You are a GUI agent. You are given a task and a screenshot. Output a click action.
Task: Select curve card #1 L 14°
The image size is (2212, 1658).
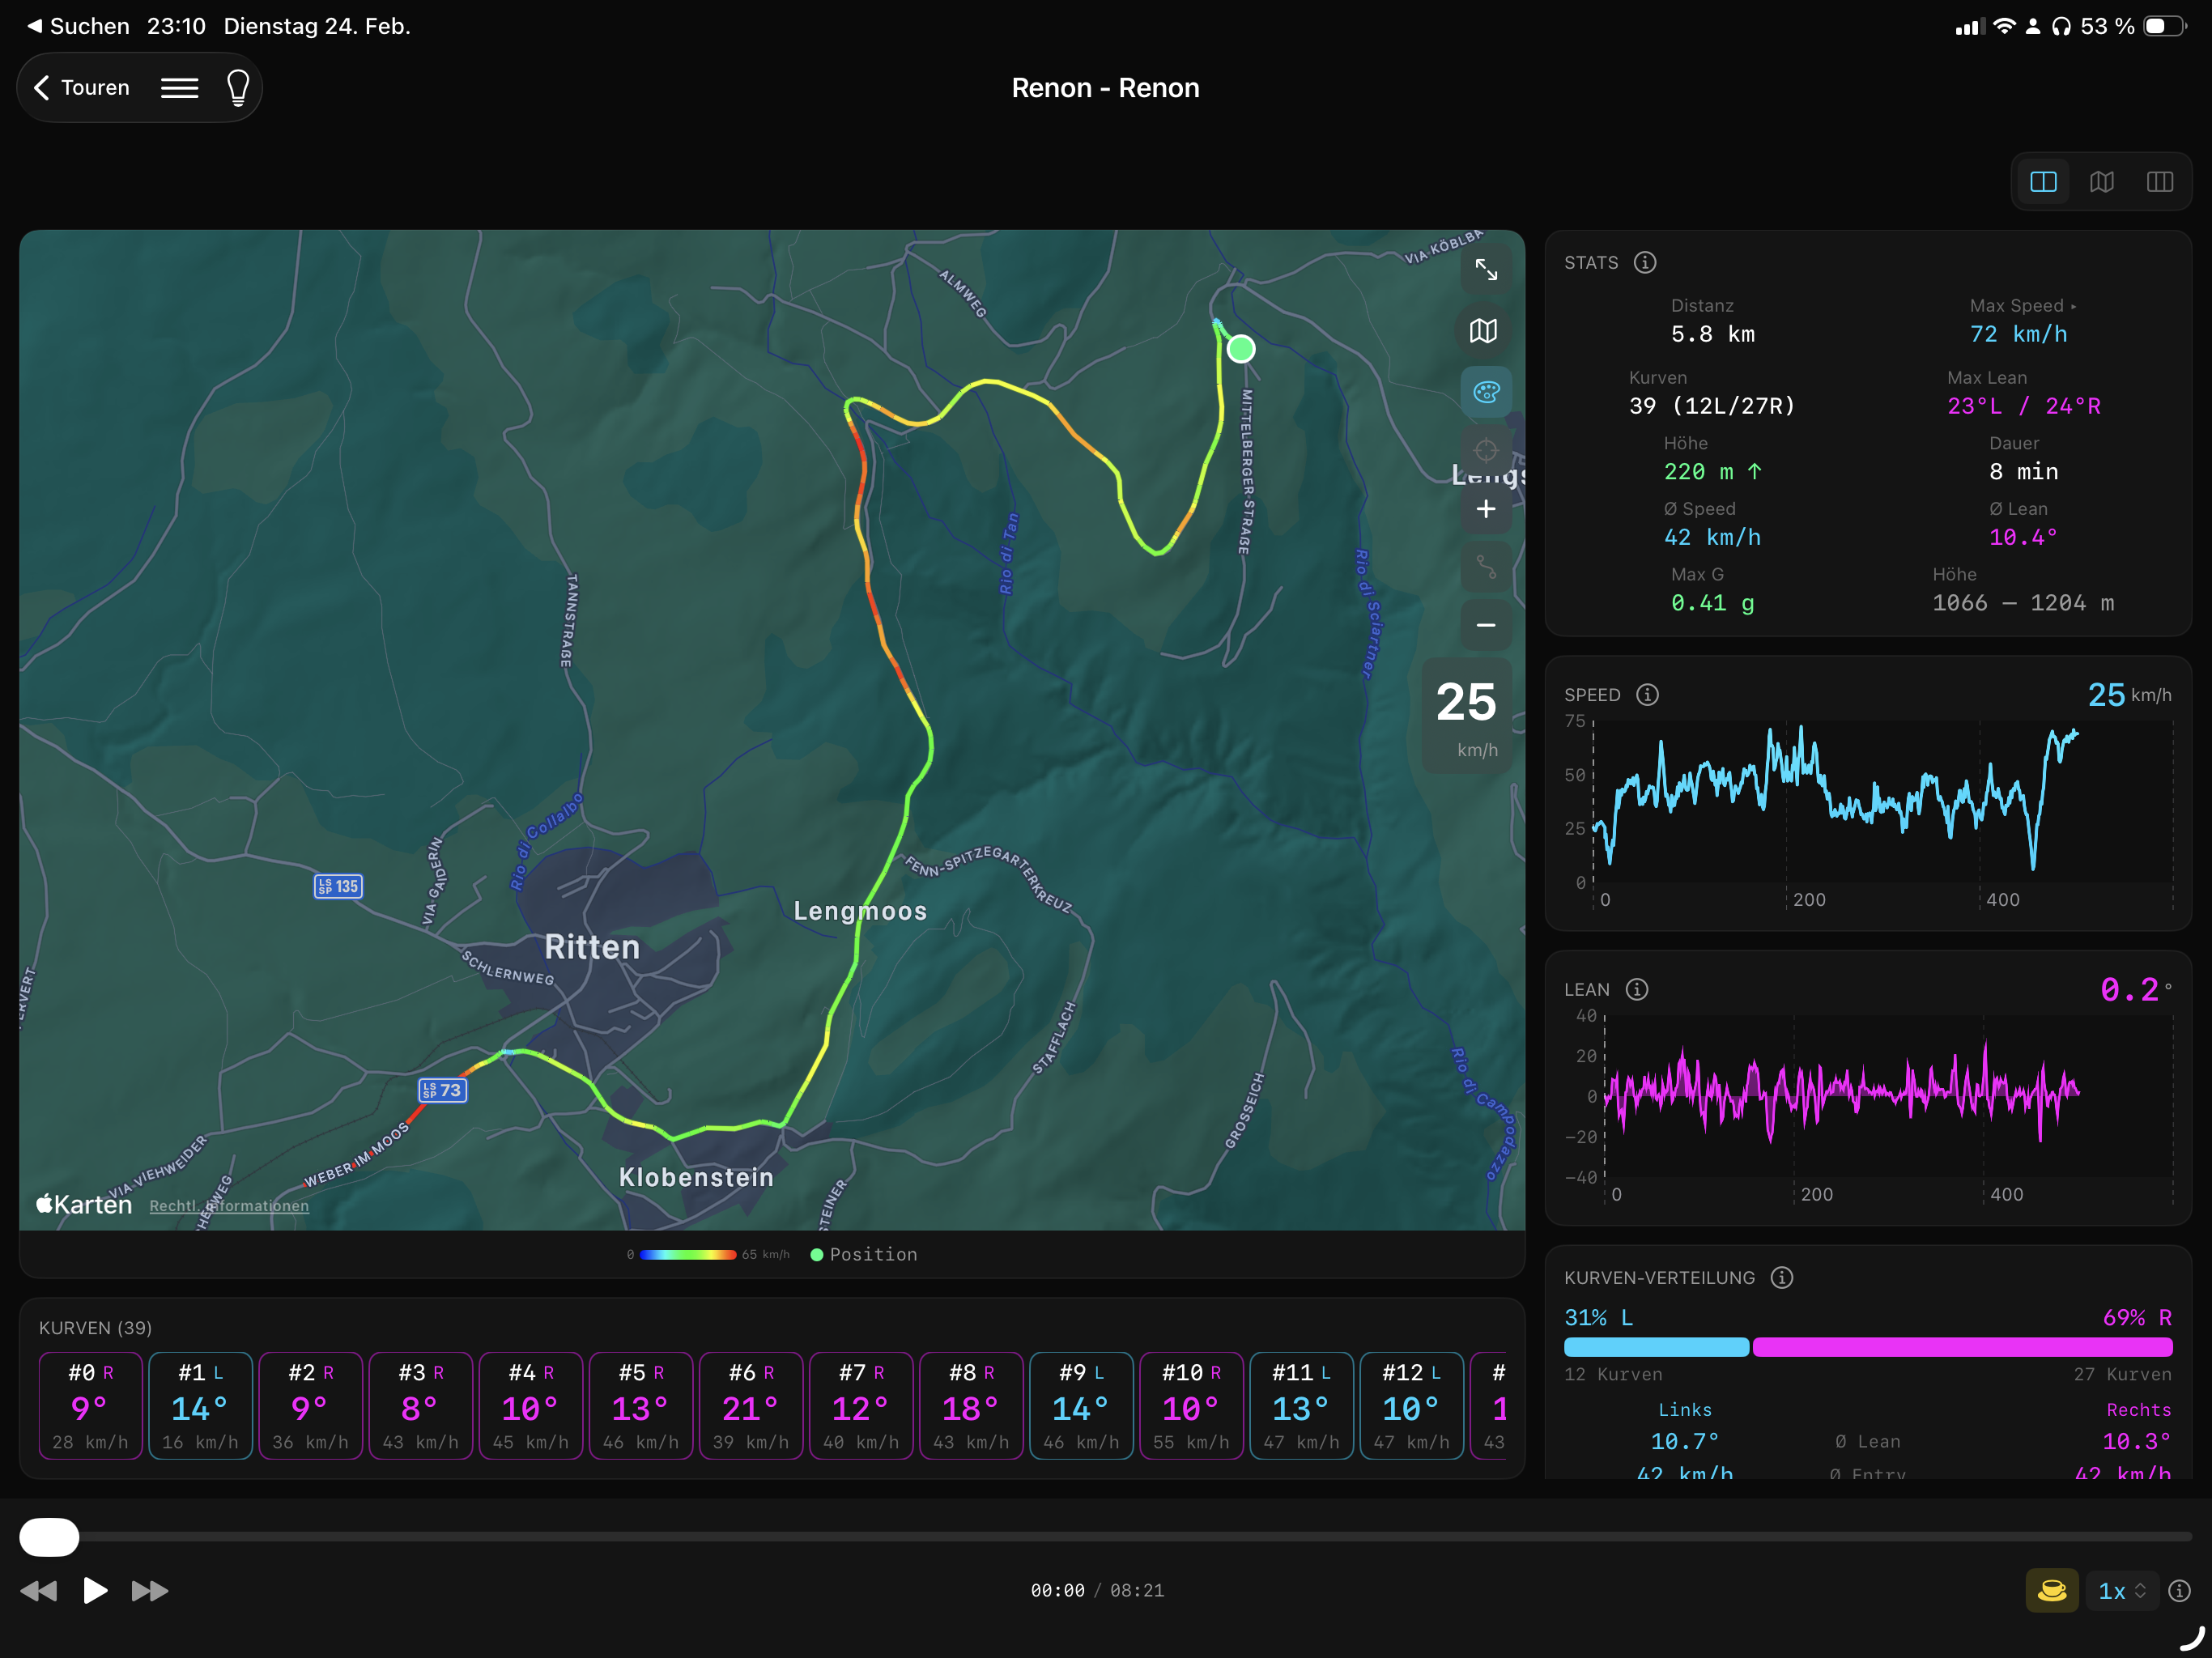tap(200, 1406)
